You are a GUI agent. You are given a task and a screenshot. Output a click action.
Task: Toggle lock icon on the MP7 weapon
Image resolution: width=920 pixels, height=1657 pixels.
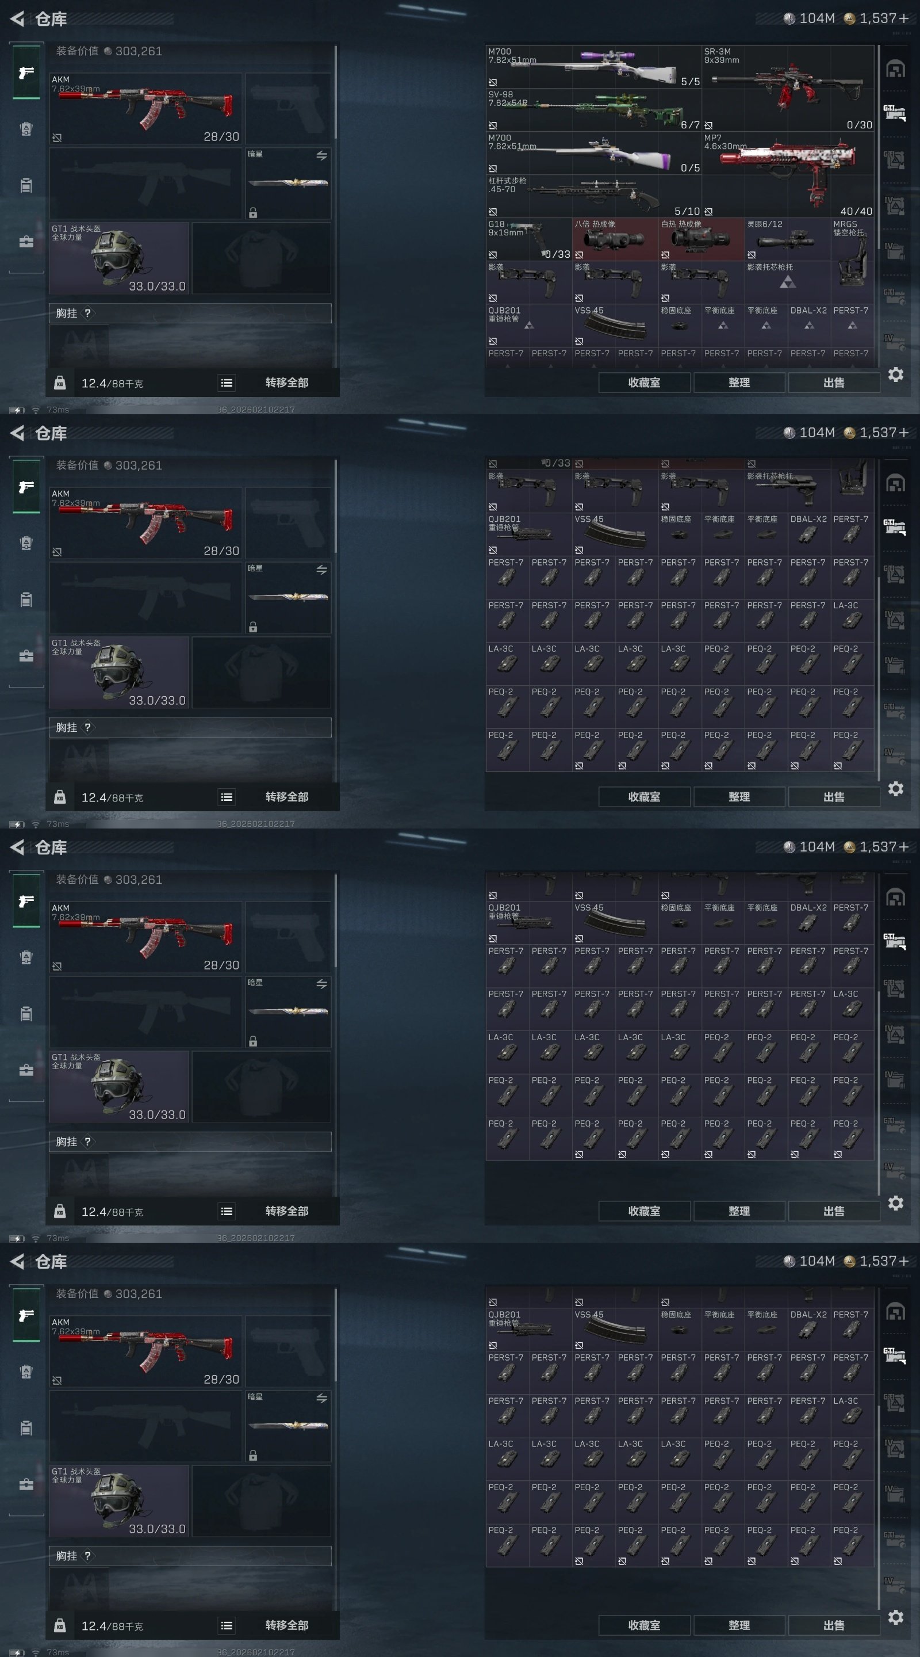708,212
